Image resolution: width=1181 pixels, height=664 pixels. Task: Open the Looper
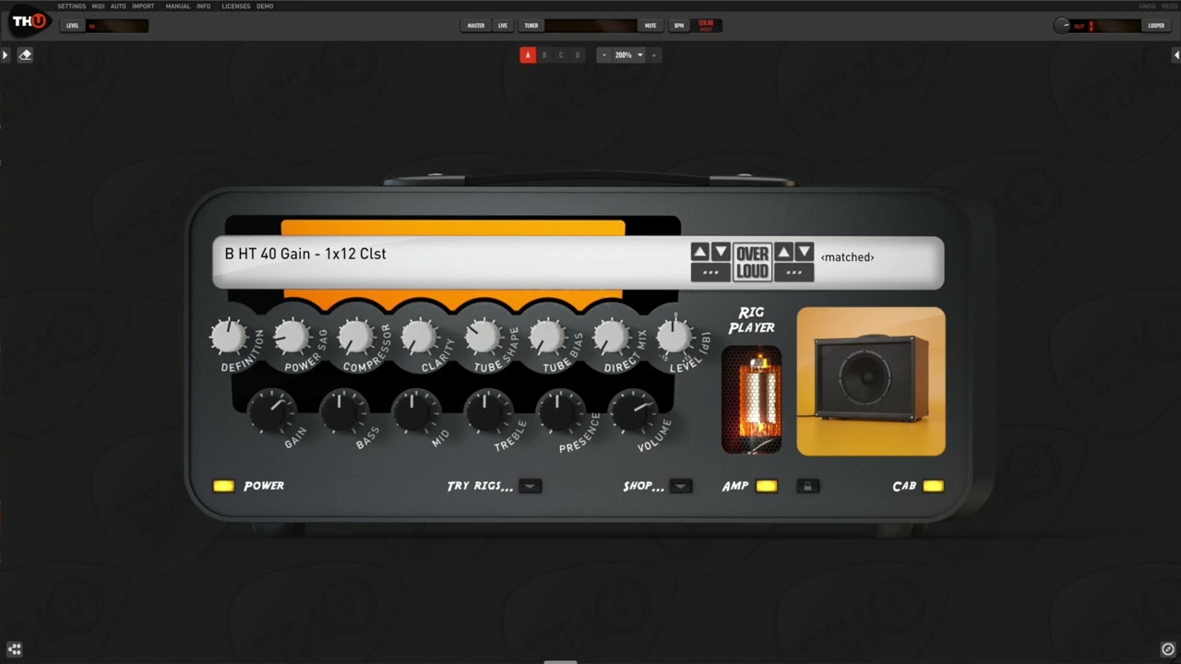tap(1156, 26)
